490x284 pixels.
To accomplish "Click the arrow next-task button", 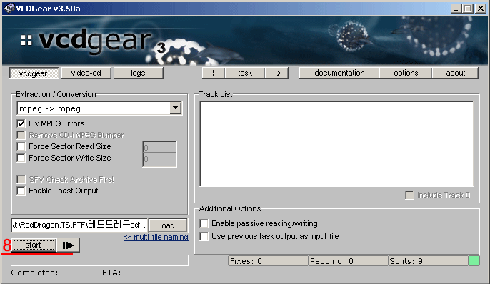I will pyautogui.click(x=276, y=73).
